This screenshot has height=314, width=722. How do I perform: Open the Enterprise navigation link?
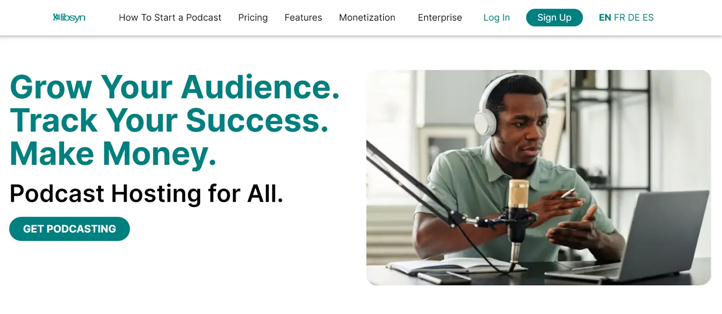tap(440, 18)
